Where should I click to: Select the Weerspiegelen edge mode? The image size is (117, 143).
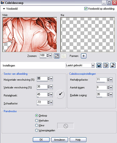(36, 130)
